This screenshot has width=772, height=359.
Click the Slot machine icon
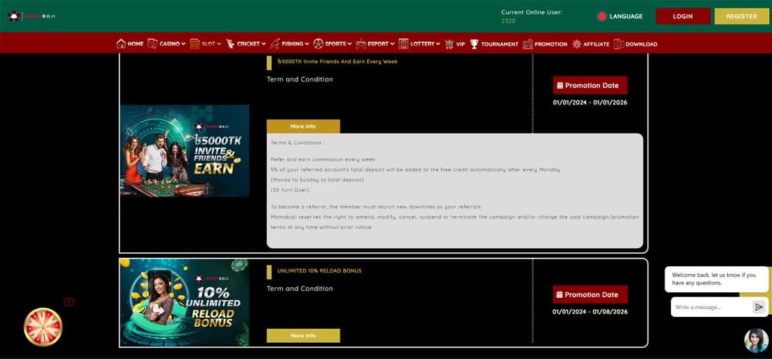coord(195,44)
